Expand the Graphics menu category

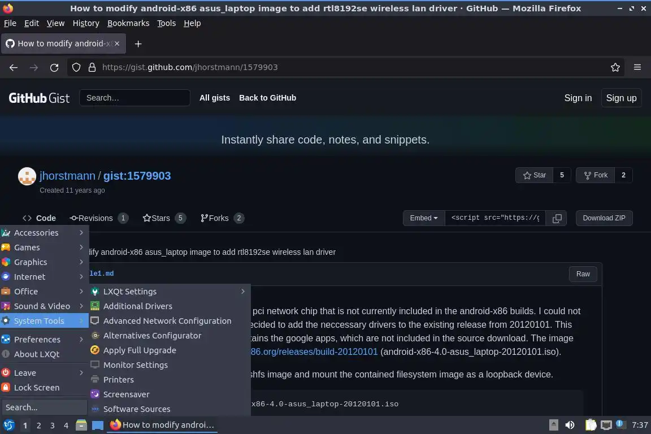coord(44,262)
